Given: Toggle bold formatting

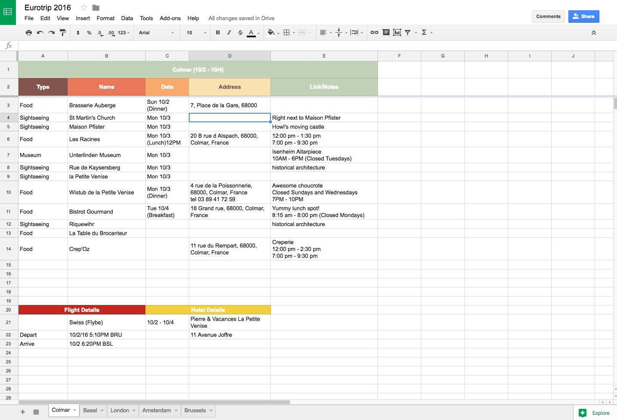Looking at the screenshot, I should 218,33.
